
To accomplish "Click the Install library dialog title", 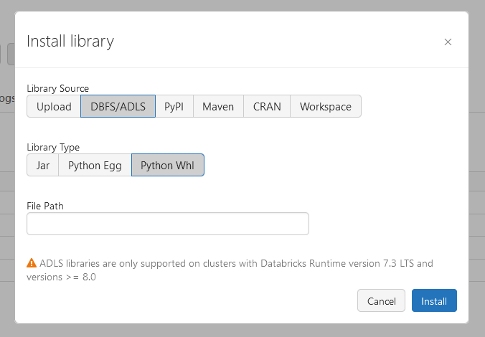I will [70, 41].
